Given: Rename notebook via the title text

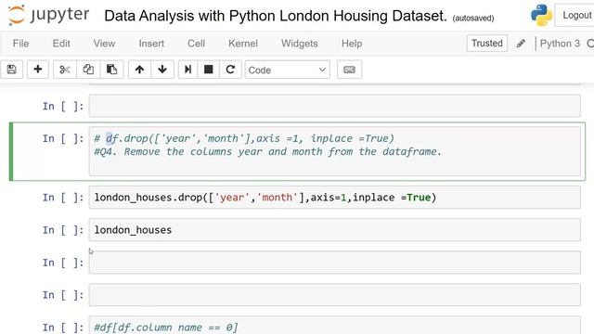Looking at the screenshot, I should 276,16.
